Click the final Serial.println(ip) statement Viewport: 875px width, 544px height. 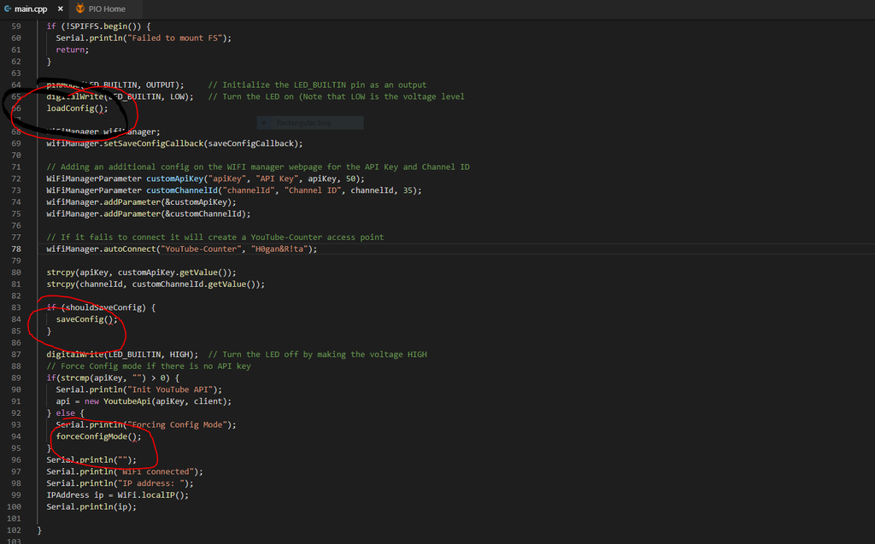tap(91, 506)
